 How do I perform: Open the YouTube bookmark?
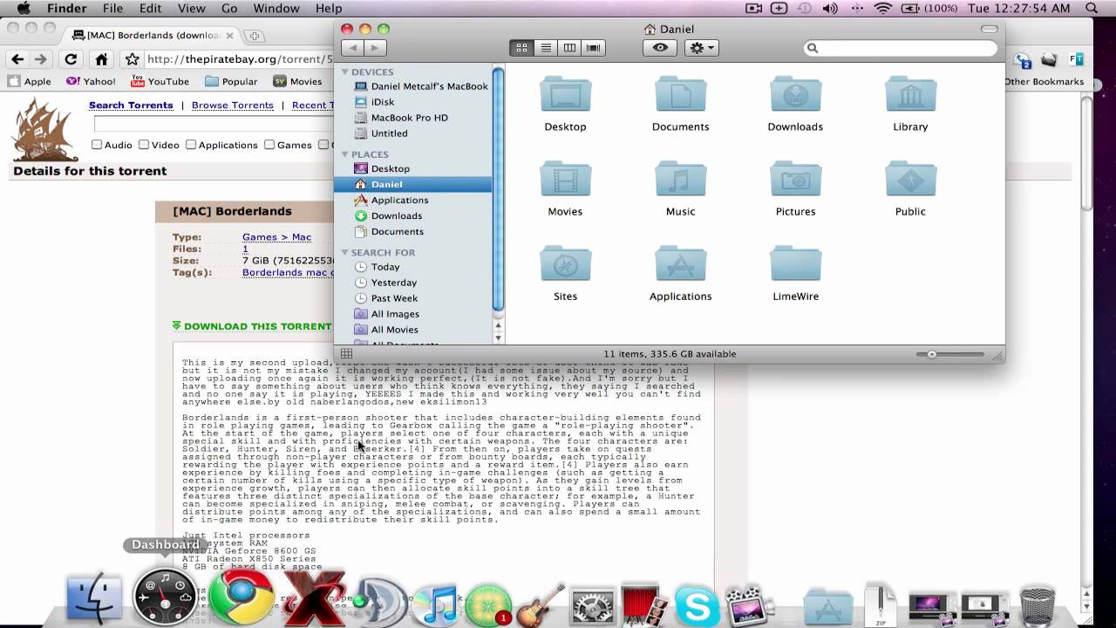(x=160, y=81)
